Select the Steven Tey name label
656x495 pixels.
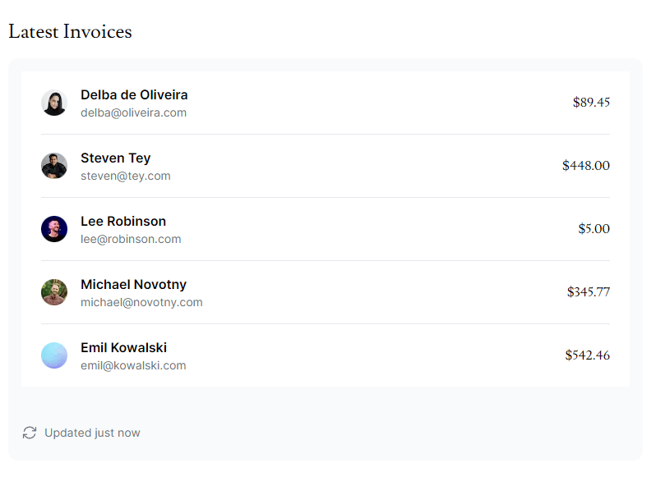click(115, 158)
